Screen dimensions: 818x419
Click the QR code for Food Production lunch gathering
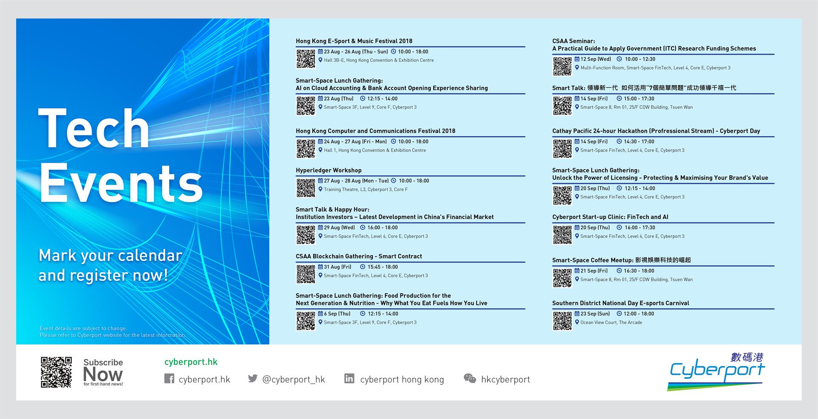click(x=305, y=321)
